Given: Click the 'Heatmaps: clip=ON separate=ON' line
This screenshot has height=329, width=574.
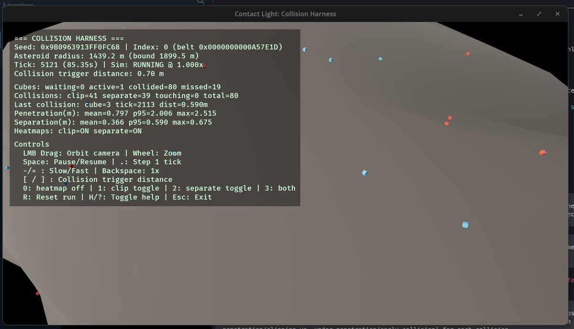Looking at the screenshot, I should coord(78,131).
